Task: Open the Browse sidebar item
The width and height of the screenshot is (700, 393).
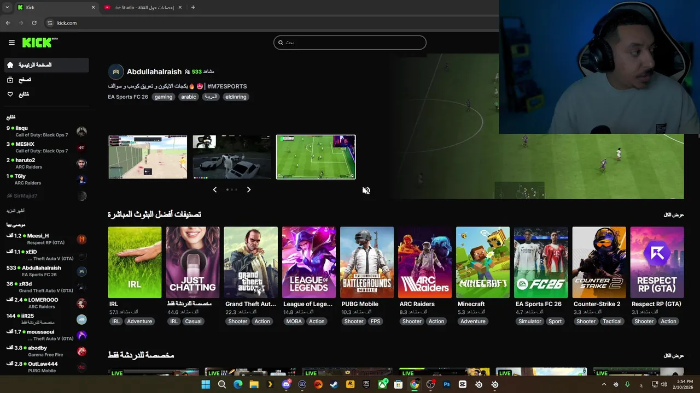Action: click(x=46, y=80)
